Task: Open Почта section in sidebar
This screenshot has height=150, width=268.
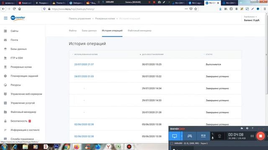Action: point(14,40)
